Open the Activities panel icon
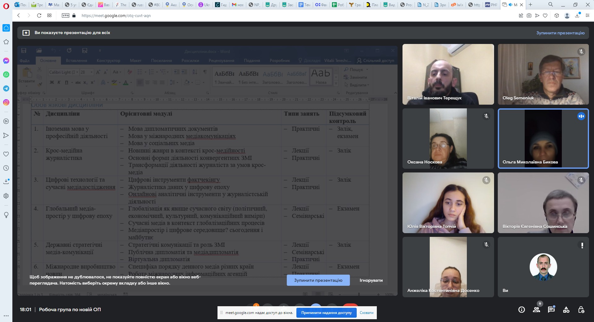Viewport: 594px width, 322px height. 566,310
